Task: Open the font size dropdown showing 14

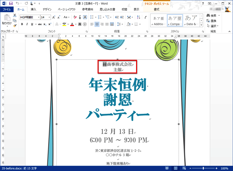Action: pyautogui.click(x=49, y=17)
